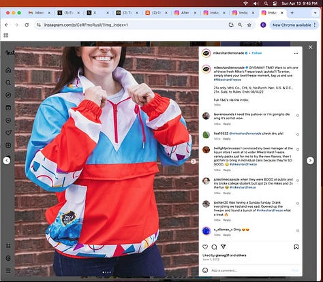Close the post overlay with the X
The height and width of the screenshot is (282, 323).
tap(310, 47)
